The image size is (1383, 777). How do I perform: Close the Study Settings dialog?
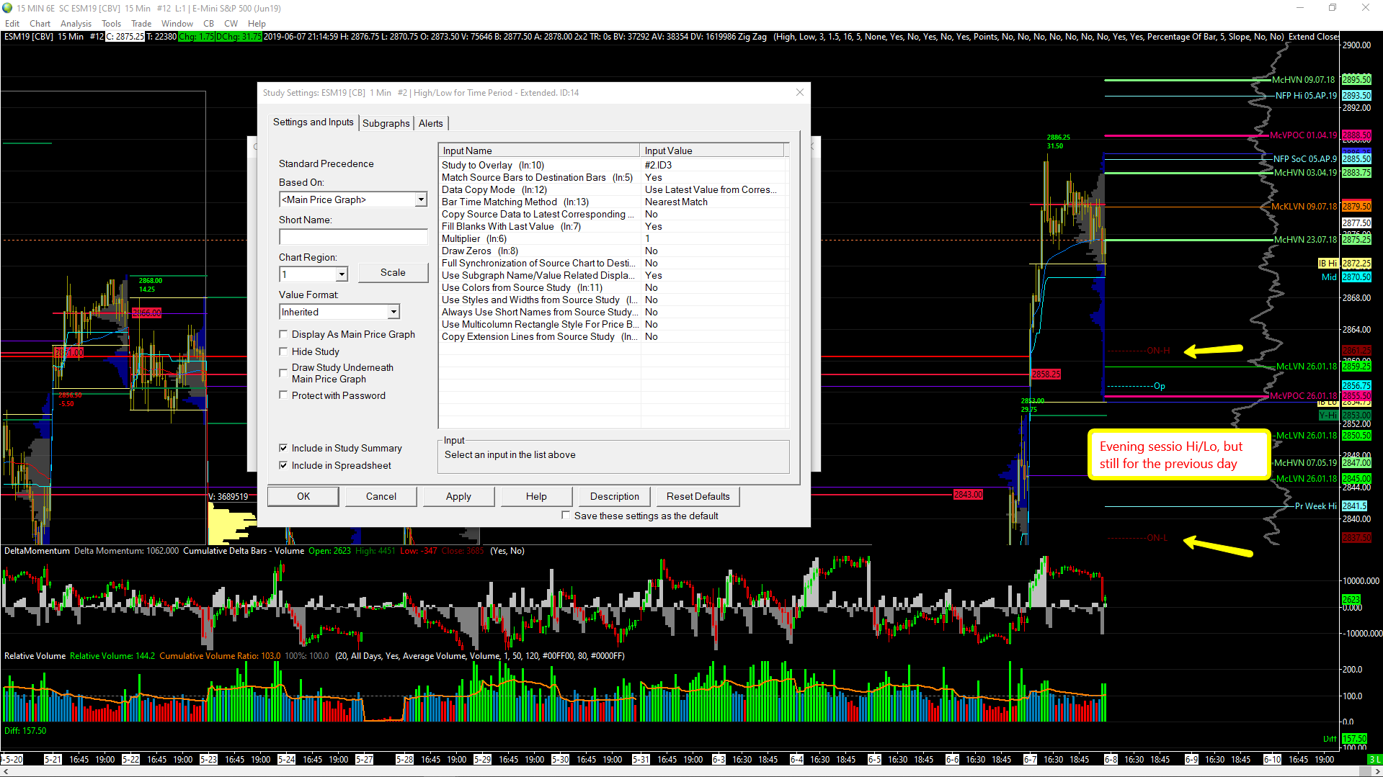click(799, 92)
